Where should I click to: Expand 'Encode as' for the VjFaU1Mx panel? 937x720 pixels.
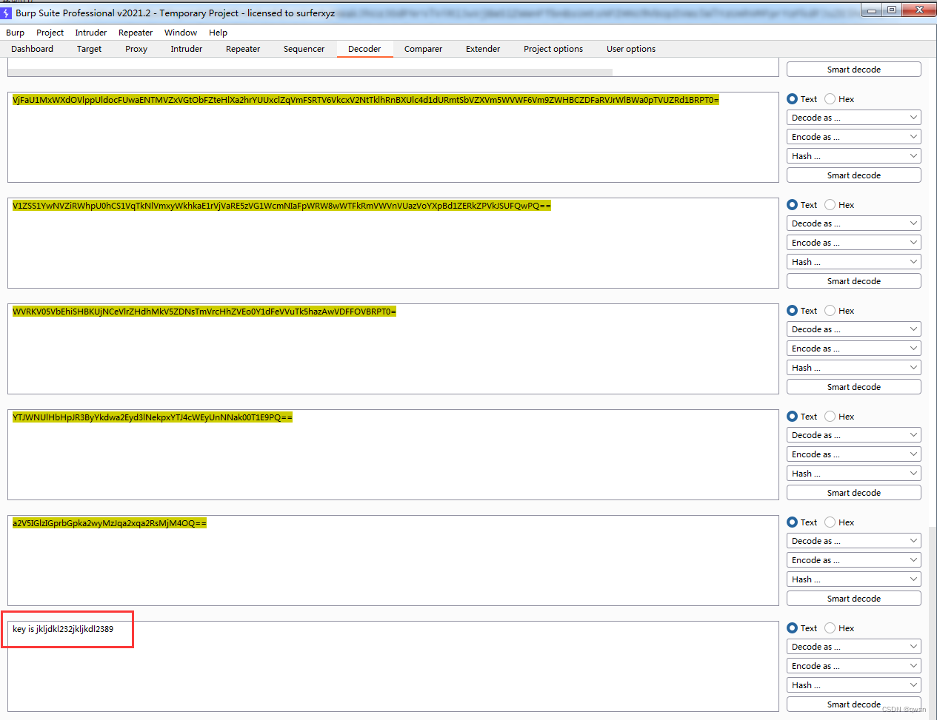pyautogui.click(x=854, y=137)
